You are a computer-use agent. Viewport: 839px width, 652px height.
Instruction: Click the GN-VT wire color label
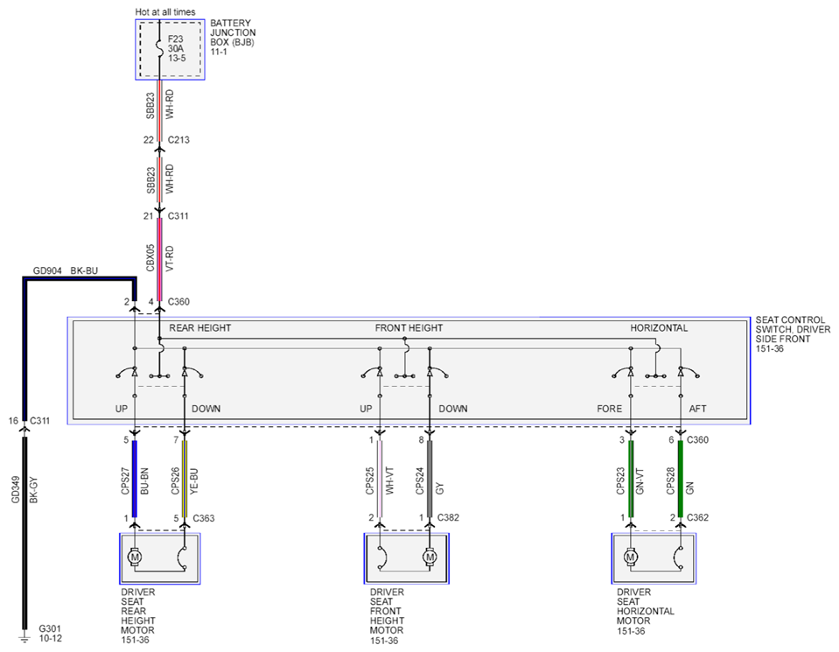tap(640, 481)
